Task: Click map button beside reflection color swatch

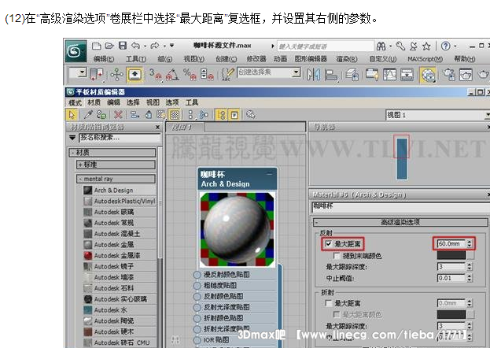Action: click(470, 255)
